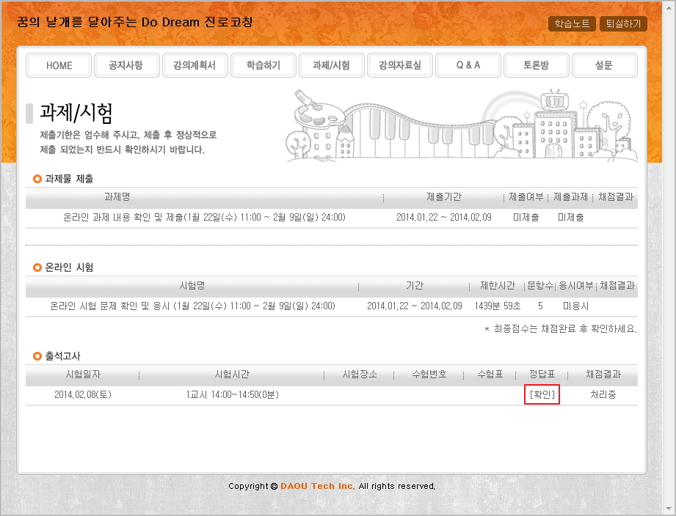Screen dimensions: 676x516
Task: Click question count 5 cell
Action: click(540, 306)
